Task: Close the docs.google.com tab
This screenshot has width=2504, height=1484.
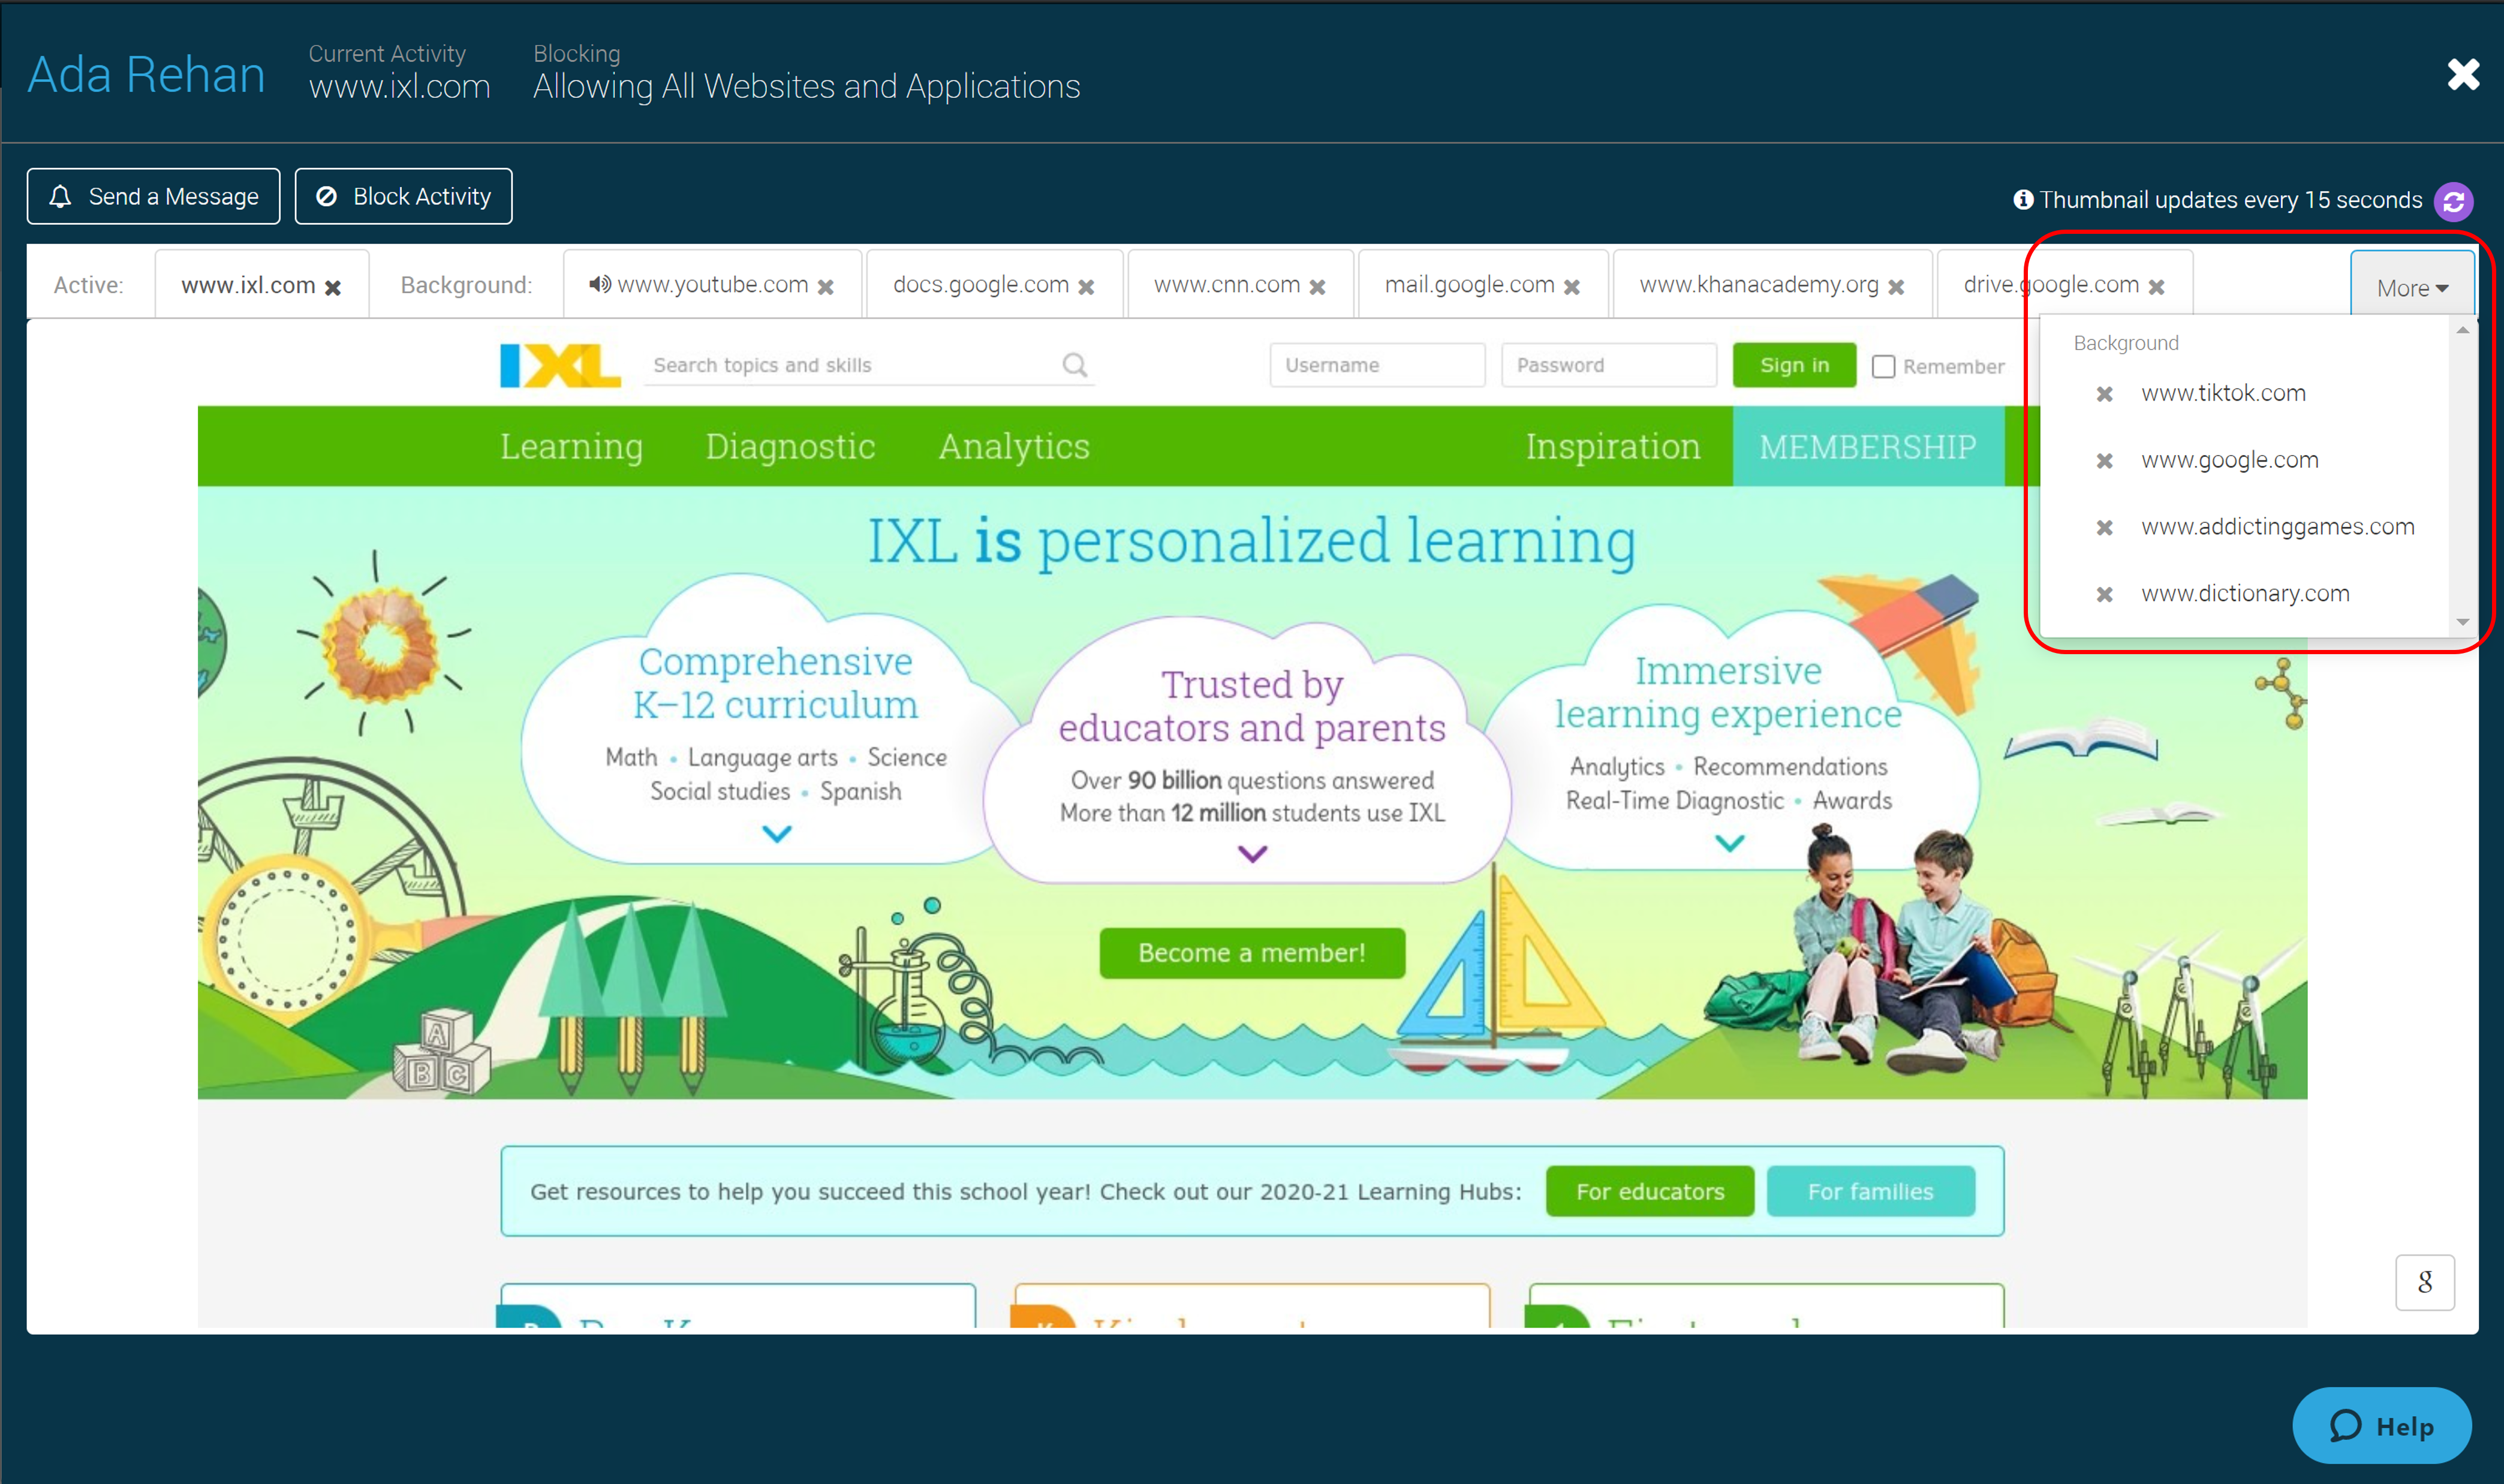Action: [1087, 288]
